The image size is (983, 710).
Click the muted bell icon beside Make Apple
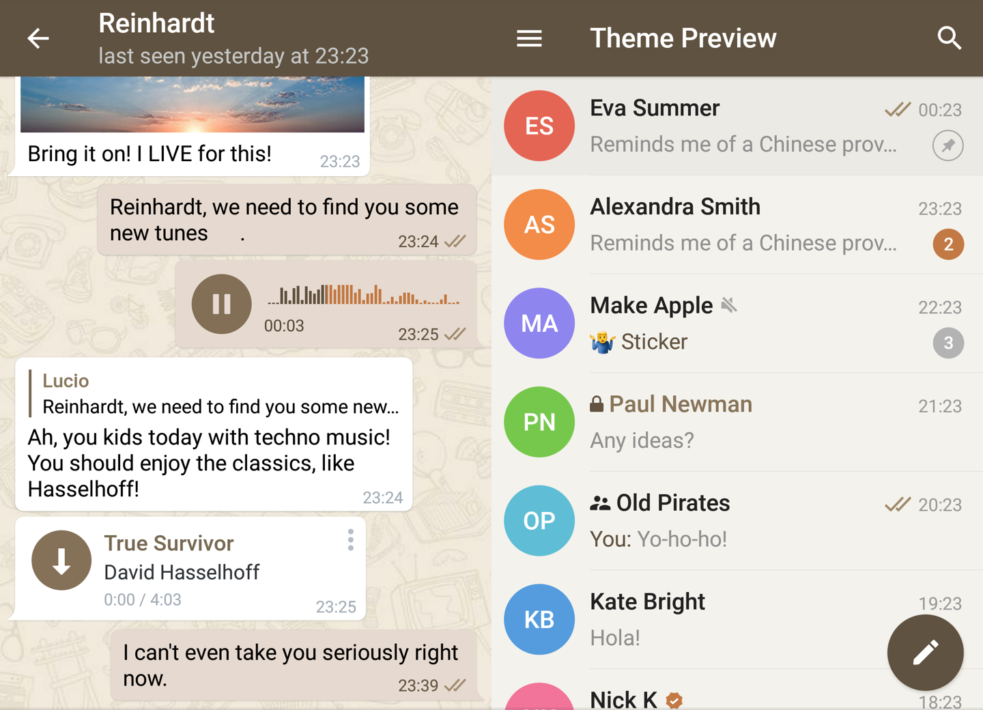coord(729,305)
